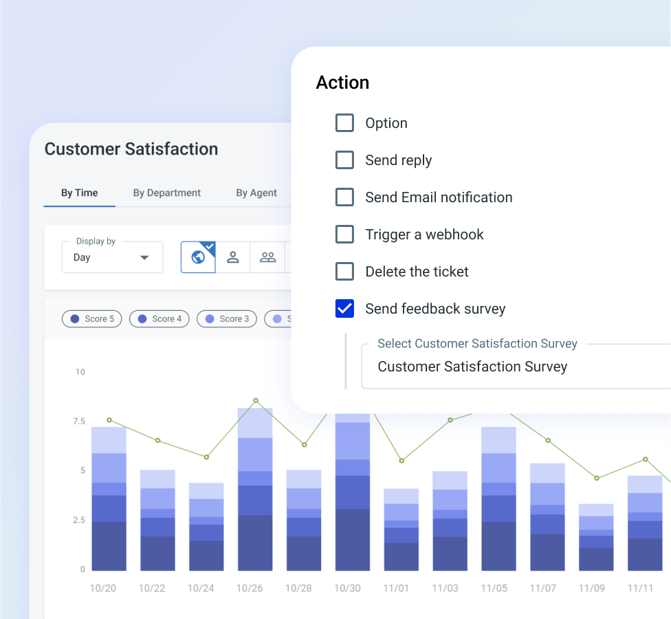Click the line point above 11/01 bar
Viewport: 671px width, 619px height.
click(x=401, y=461)
